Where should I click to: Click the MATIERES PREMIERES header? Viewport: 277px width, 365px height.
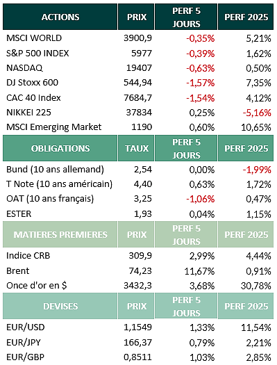coord(60,234)
